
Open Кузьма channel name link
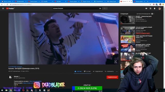pyautogui.click(x=16, y=76)
